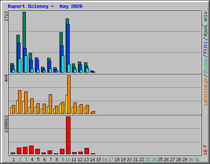The image size is (210, 164).
Task: Click the red 'KB F' legend label
Action: coord(205,150)
